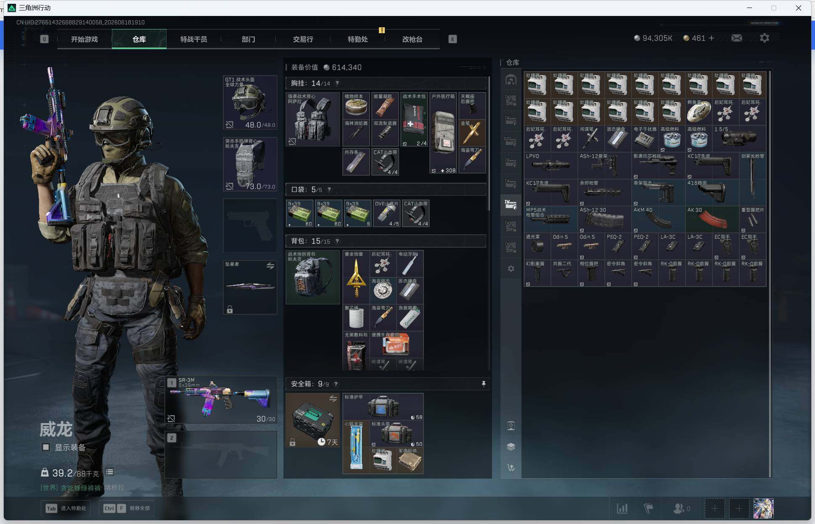The image size is (815, 524).
Task: Click the first empty squad invite slot
Action: tap(714, 508)
